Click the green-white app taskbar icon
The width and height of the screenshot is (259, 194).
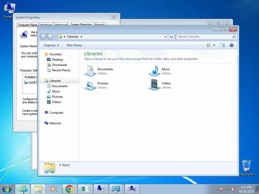[x=85, y=189]
